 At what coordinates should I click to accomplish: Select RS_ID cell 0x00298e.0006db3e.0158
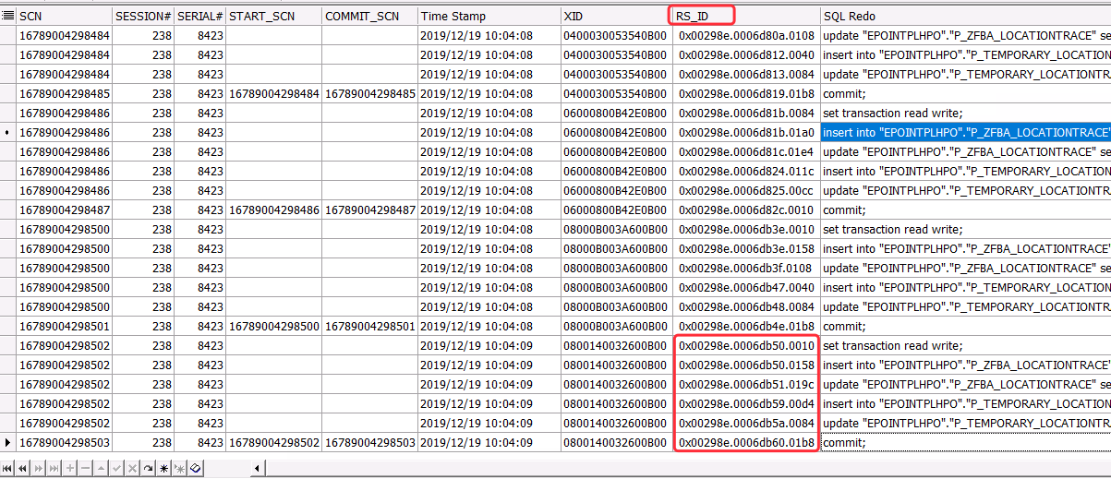coord(746,248)
